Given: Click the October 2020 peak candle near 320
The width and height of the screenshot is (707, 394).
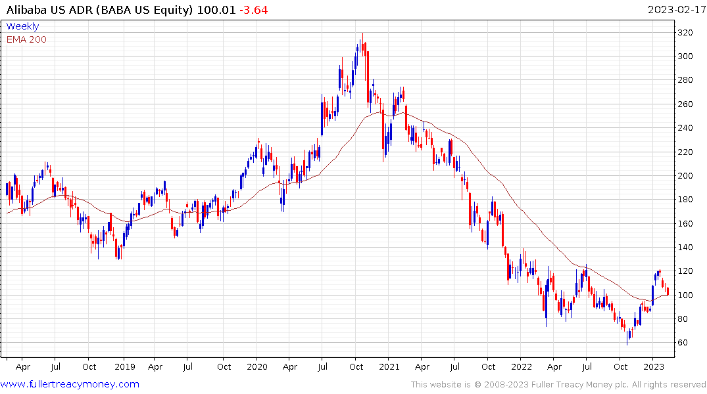Looking at the screenshot, I should (x=362, y=44).
